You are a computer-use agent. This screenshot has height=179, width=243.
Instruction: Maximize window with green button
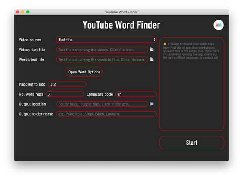pyautogui.click(x=28, y=12)
